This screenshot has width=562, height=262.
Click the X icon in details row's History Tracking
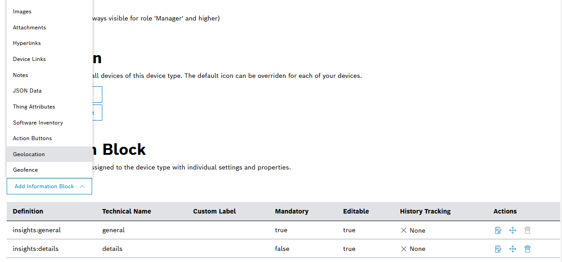pyautogui.click(x=404, y=249)
